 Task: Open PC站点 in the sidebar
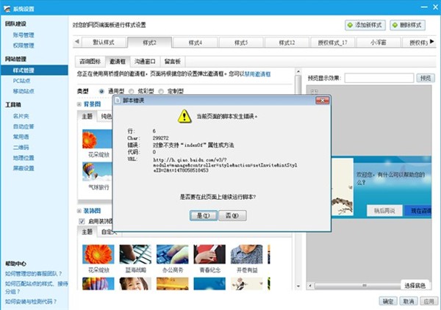coord(21,81)
